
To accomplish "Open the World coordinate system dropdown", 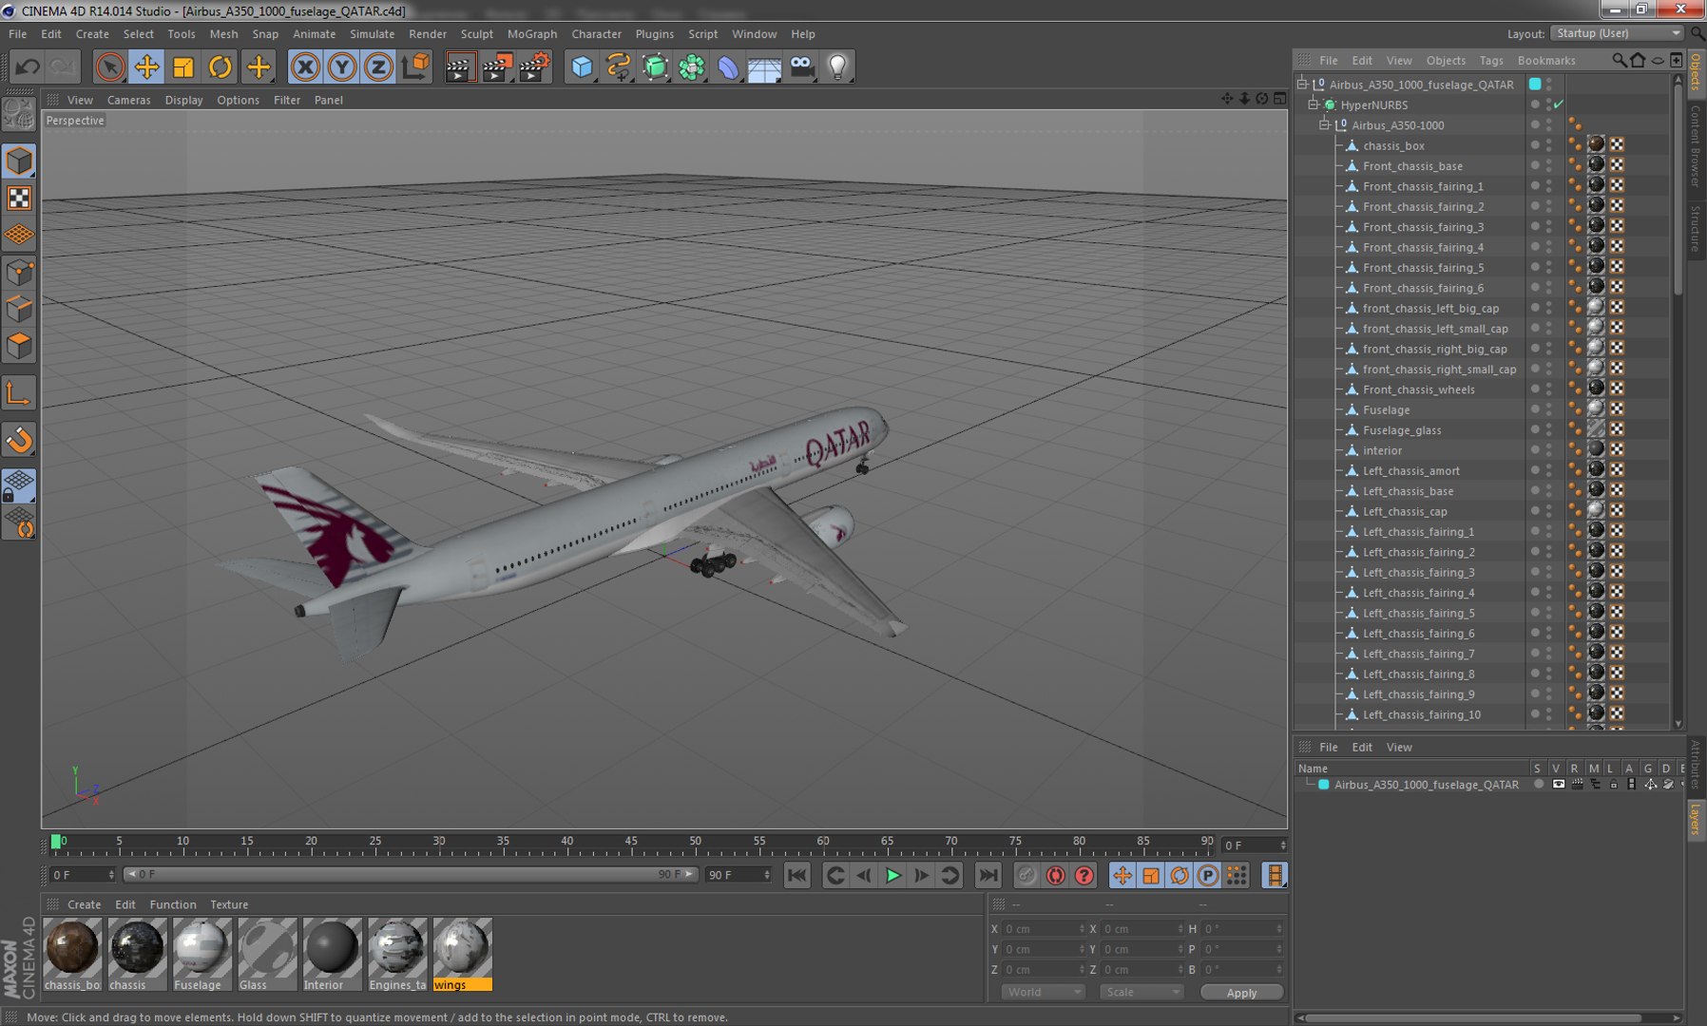I will click(x=1043, y=992).
